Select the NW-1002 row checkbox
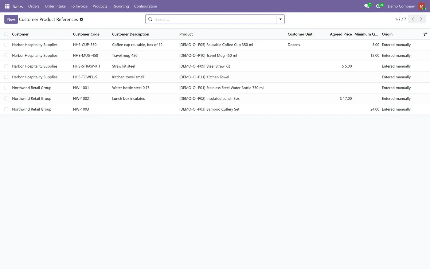Screen dimensions: 430x269 (x=6, y=99)
